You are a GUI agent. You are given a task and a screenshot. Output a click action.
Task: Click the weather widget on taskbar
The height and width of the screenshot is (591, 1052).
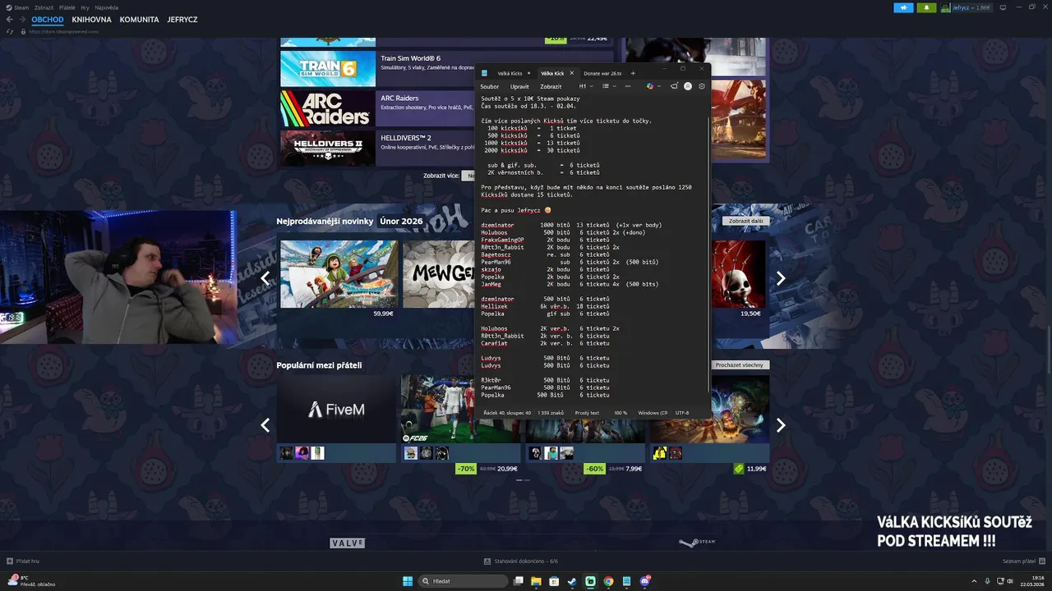pyautogui.click(x=31, y=580)
